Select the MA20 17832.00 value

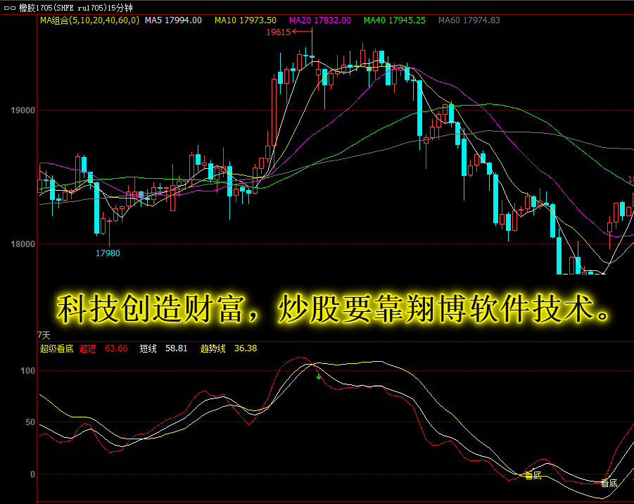coord(320,20)
